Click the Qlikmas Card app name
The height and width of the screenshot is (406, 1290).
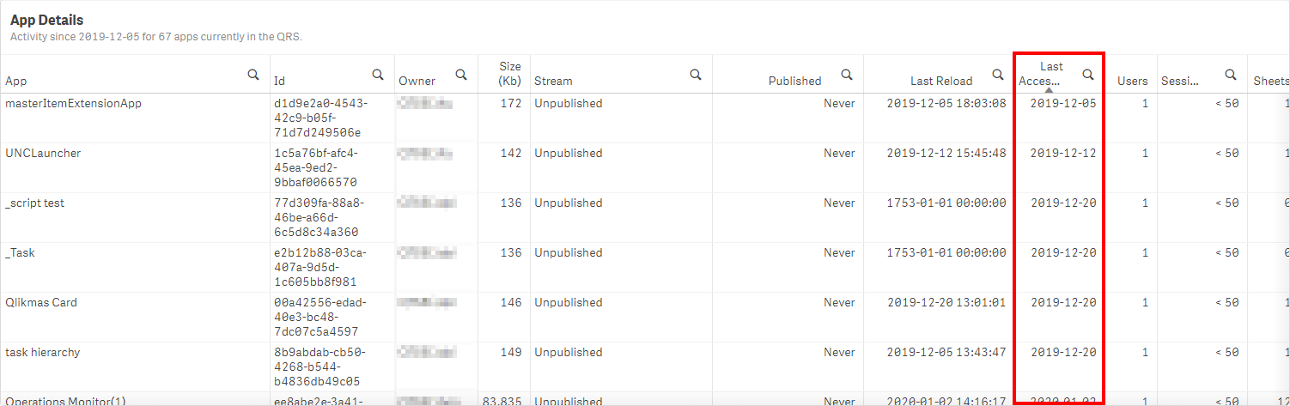click(x=41, y=302)
